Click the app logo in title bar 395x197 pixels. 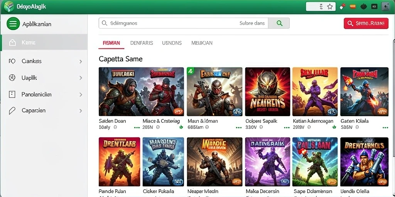click(x=9, y=7)
